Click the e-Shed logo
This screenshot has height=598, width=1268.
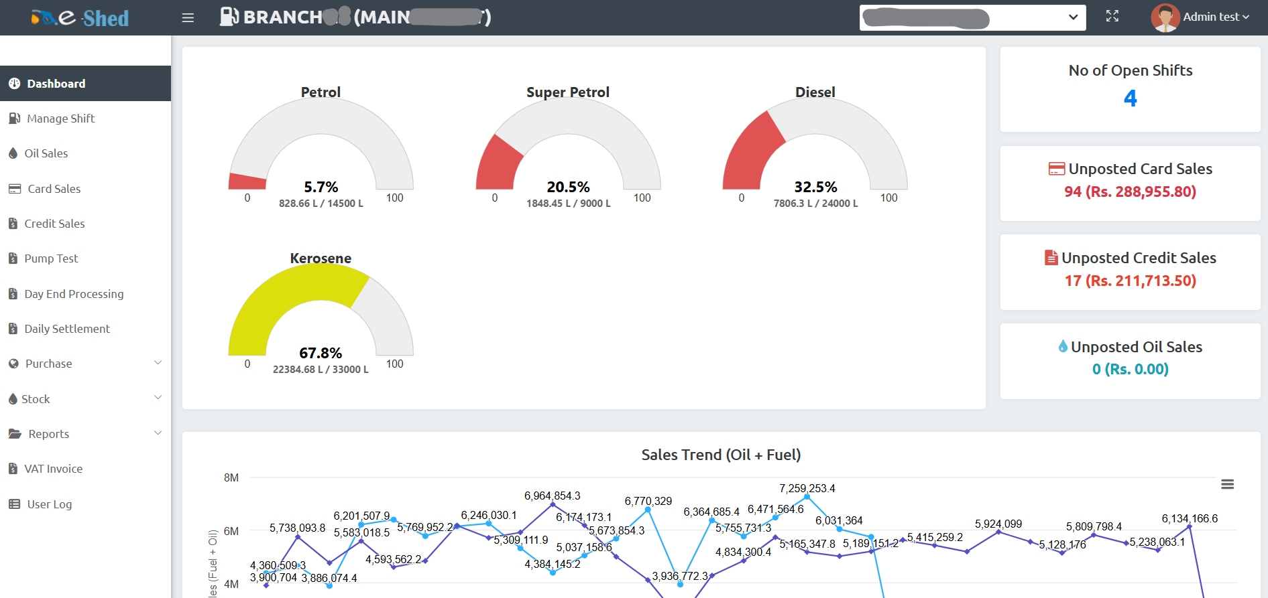click(x=80, y=17)
